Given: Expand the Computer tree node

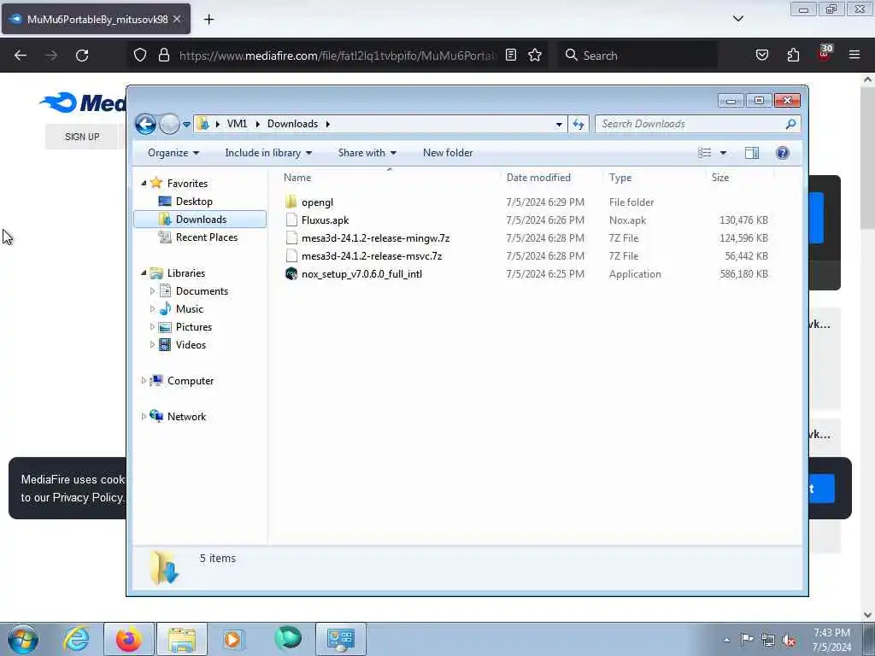Looking at the screenshot, I should pos(144,380).
